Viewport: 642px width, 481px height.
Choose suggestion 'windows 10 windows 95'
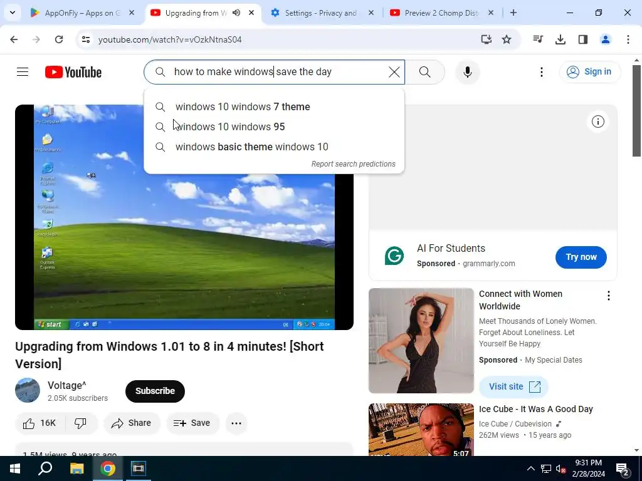(x=274, y=127)
